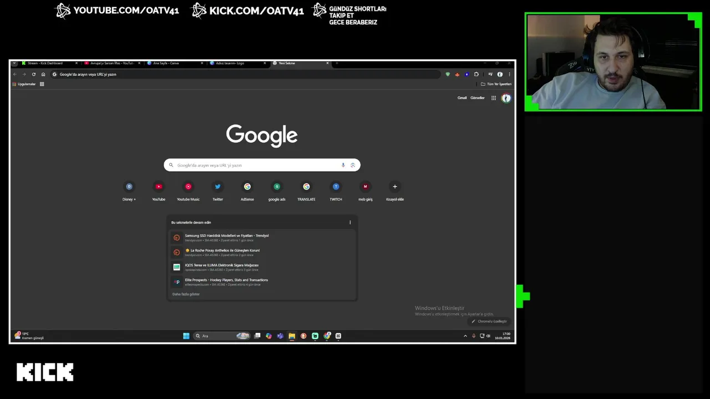Open taskbar clock showing 17:00
Screen dimensions: 710x399
tap(503, 336)
